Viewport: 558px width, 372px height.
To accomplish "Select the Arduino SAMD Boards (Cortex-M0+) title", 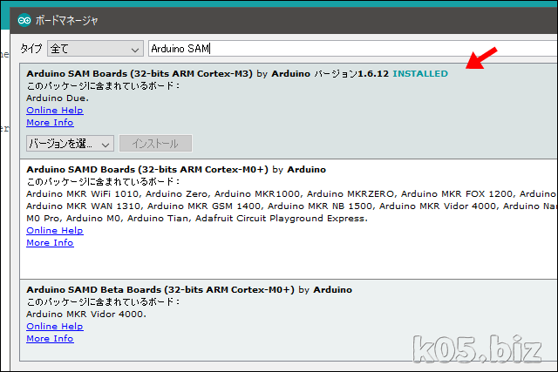I will pyautogui.click(x=147, y=169).
